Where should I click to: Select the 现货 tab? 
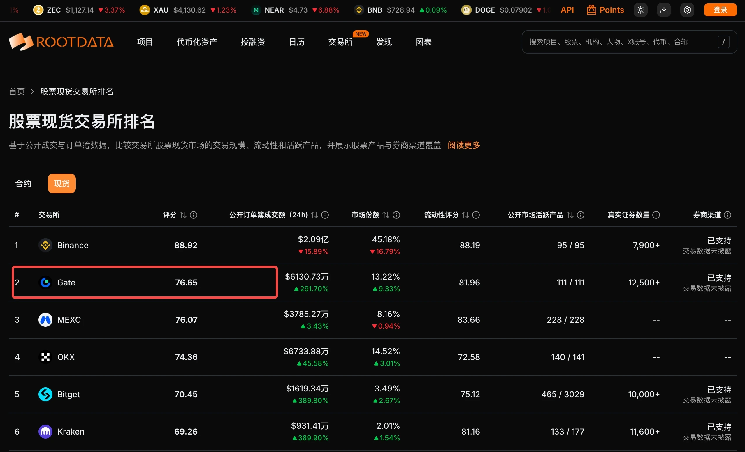tap(62, 183)
